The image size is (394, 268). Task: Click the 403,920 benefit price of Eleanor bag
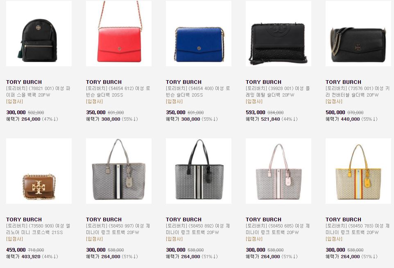pos(31,257)
